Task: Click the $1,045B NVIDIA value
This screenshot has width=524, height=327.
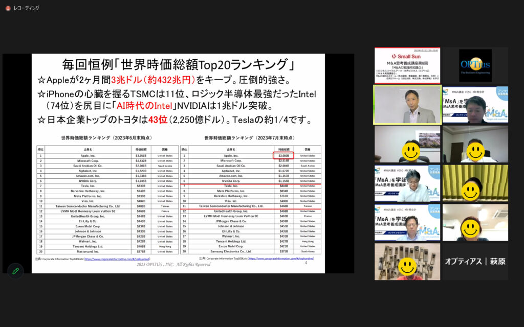Action: pos(141,181)
